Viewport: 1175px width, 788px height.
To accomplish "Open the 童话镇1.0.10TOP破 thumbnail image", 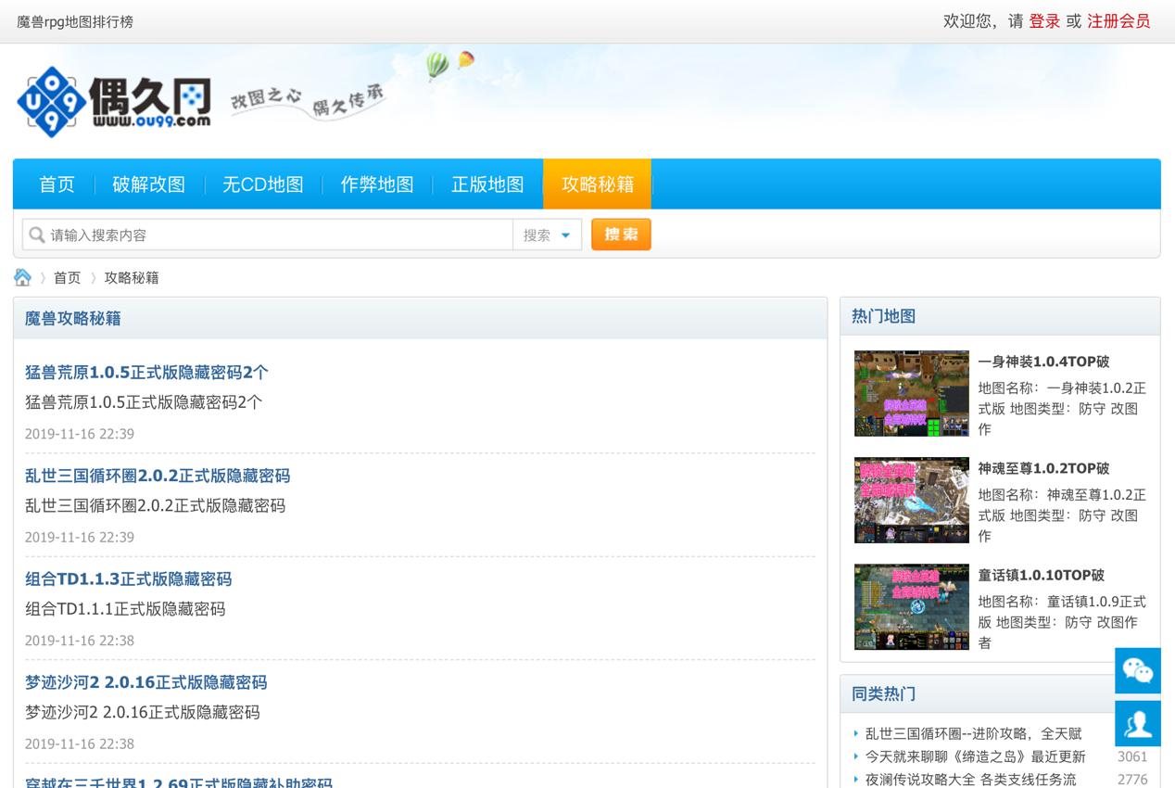I will 911,607.
